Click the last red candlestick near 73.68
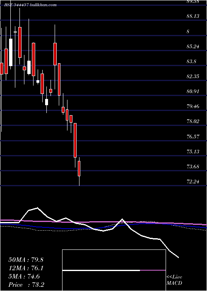207x291 pixels. tap(79, 168)
